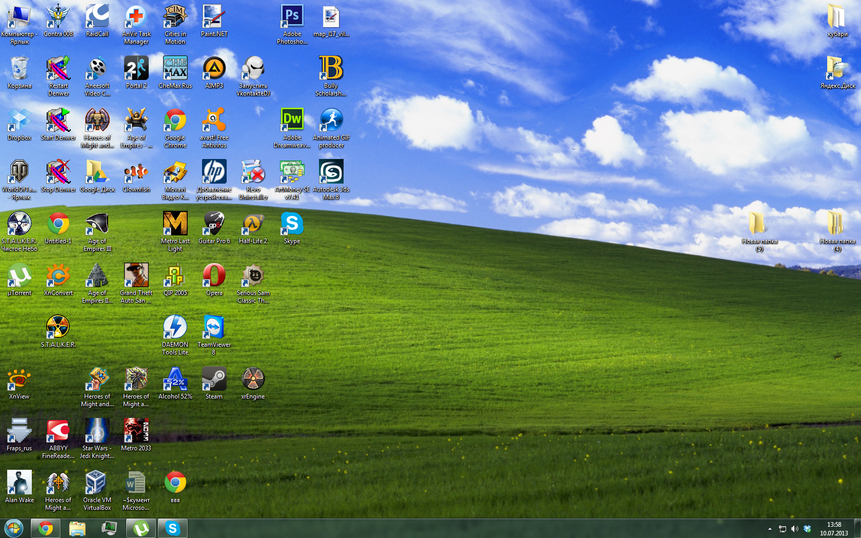The width and height of the screenshot is (861, 538).
Task: Select the Untitled-1 Chrome file icon
Action: tap(58, 228)
